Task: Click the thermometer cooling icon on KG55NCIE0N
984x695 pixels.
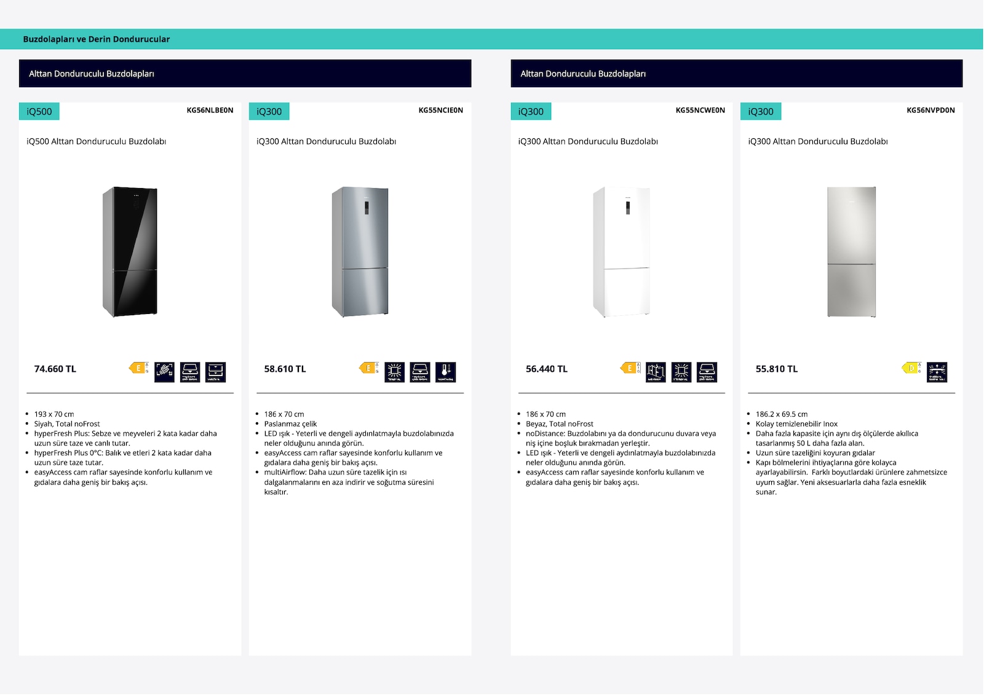Action: click(x=446, y=372)
